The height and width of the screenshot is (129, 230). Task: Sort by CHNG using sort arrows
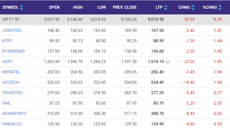pos(193,7)
